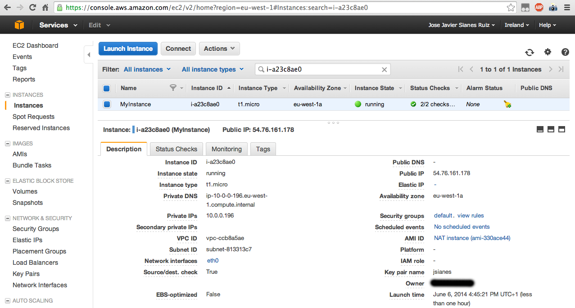575x308 pixels.
Task: Toggle the select-all header checkbox
Action: (107, 88)
